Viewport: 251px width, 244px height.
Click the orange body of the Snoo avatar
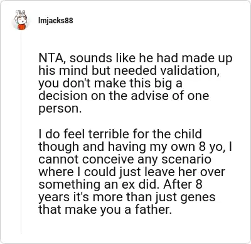[21, 27]
